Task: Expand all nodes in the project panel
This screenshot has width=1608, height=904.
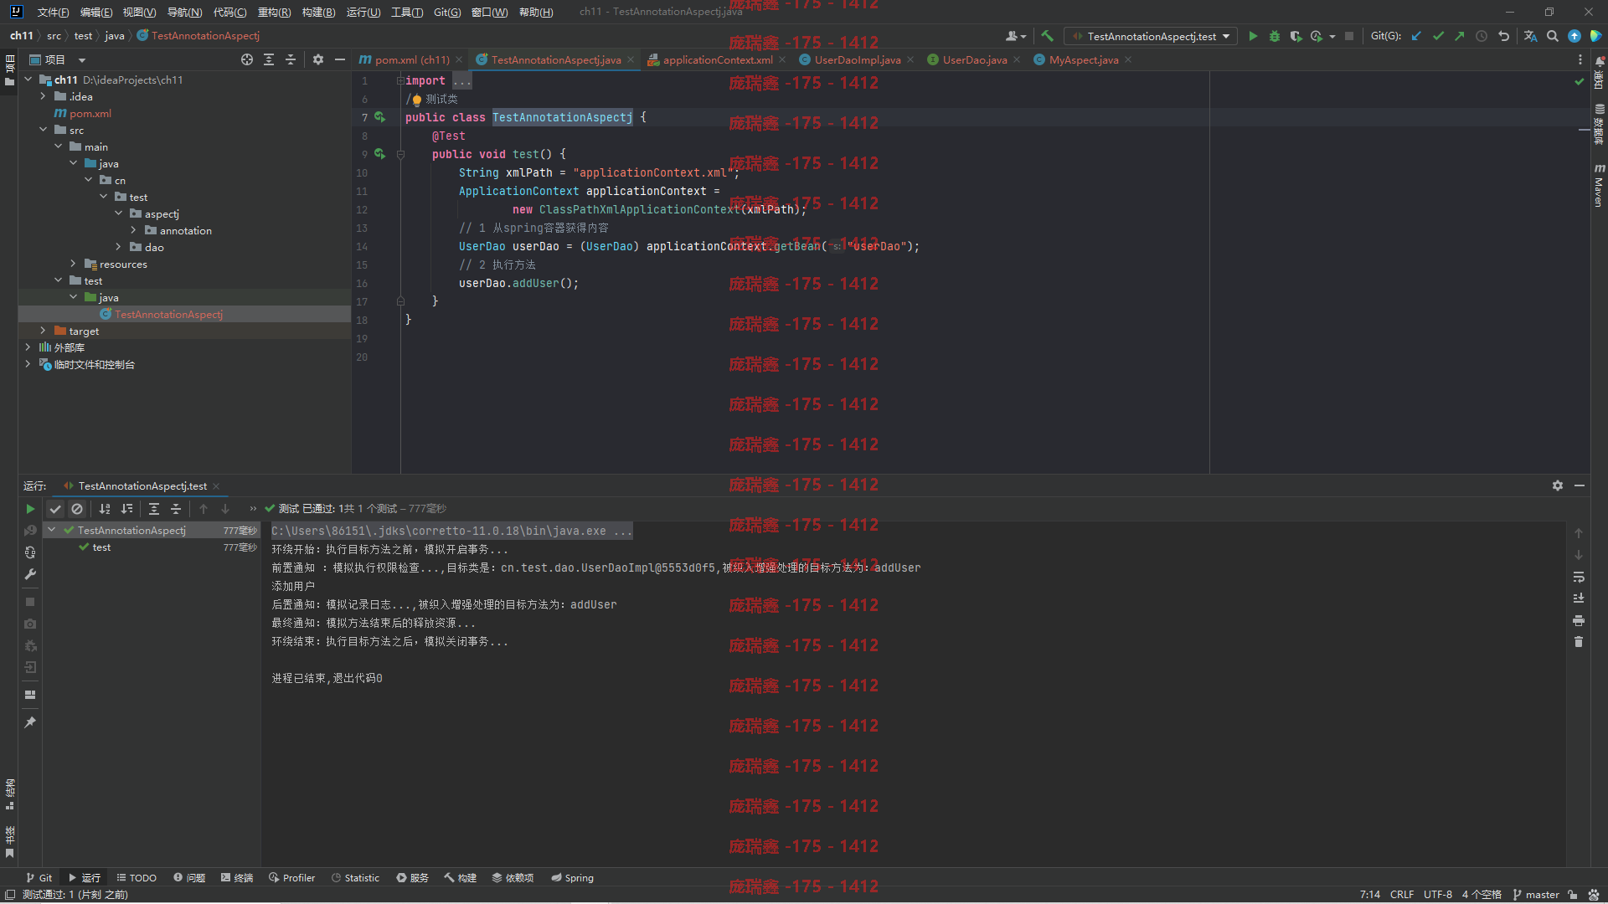Action: (269, 59)
